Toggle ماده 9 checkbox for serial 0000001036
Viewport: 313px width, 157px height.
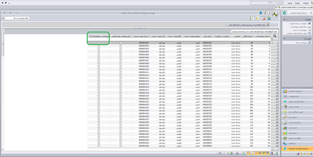pyautogui.click(x=99, y=146)
